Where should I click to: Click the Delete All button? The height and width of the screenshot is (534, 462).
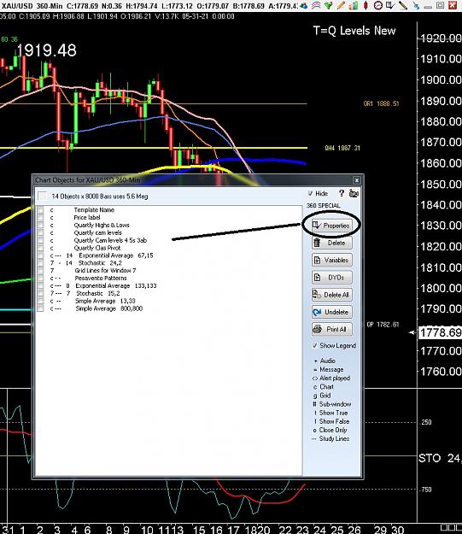[331, 295]
